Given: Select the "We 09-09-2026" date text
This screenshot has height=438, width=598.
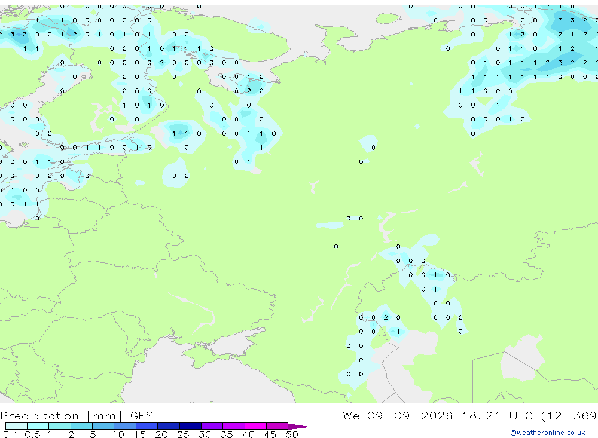Looking at the screenshot, I should click(x=398, y=415).
